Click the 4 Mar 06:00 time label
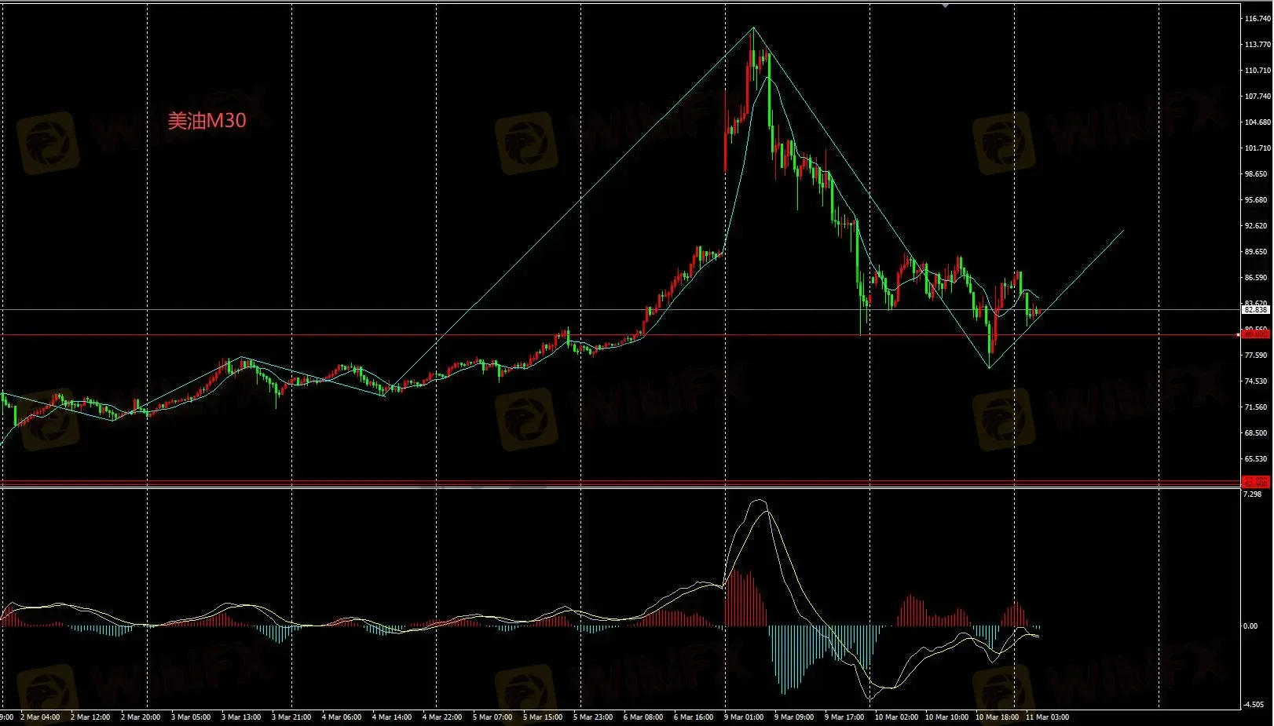Screen dimensions: 1274x726 tap(342, 717)
